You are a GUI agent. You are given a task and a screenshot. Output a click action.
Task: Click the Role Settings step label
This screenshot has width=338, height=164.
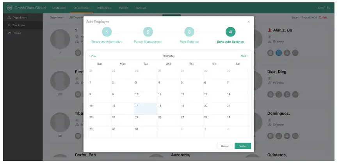[x=189, y=42]
